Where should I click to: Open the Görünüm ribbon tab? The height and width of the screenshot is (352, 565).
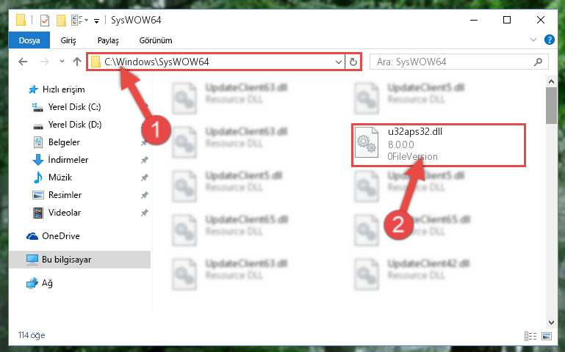click(x=156, y=40)
